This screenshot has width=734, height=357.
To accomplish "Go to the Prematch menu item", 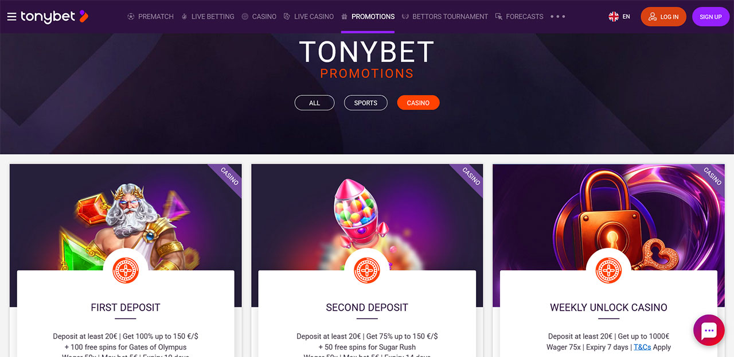I will tap(150, 17).
